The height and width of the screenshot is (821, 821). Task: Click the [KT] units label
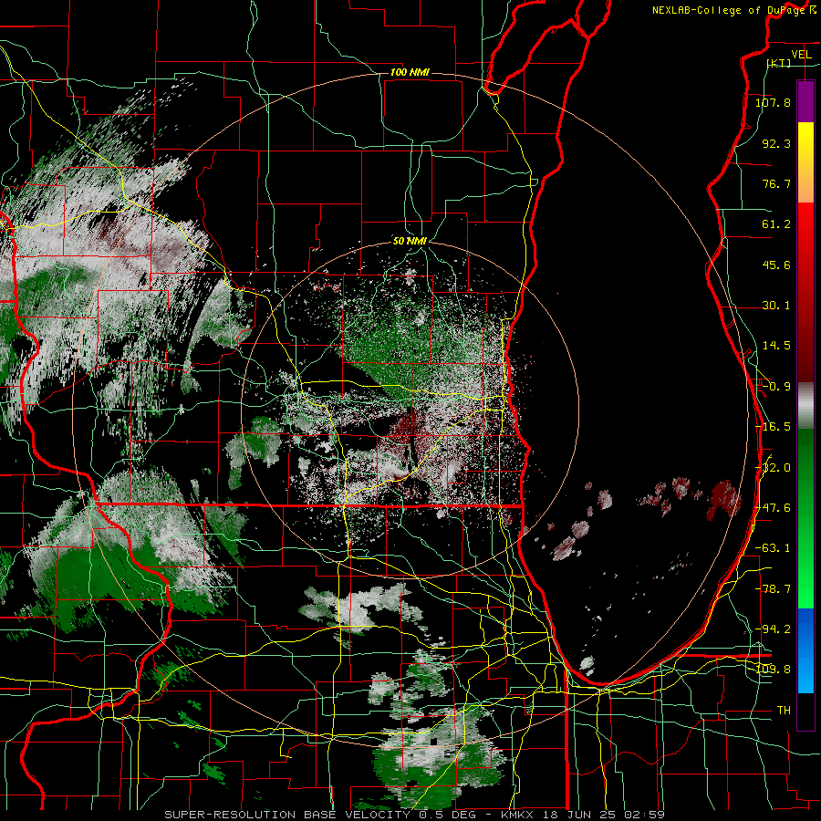(779, 63)
